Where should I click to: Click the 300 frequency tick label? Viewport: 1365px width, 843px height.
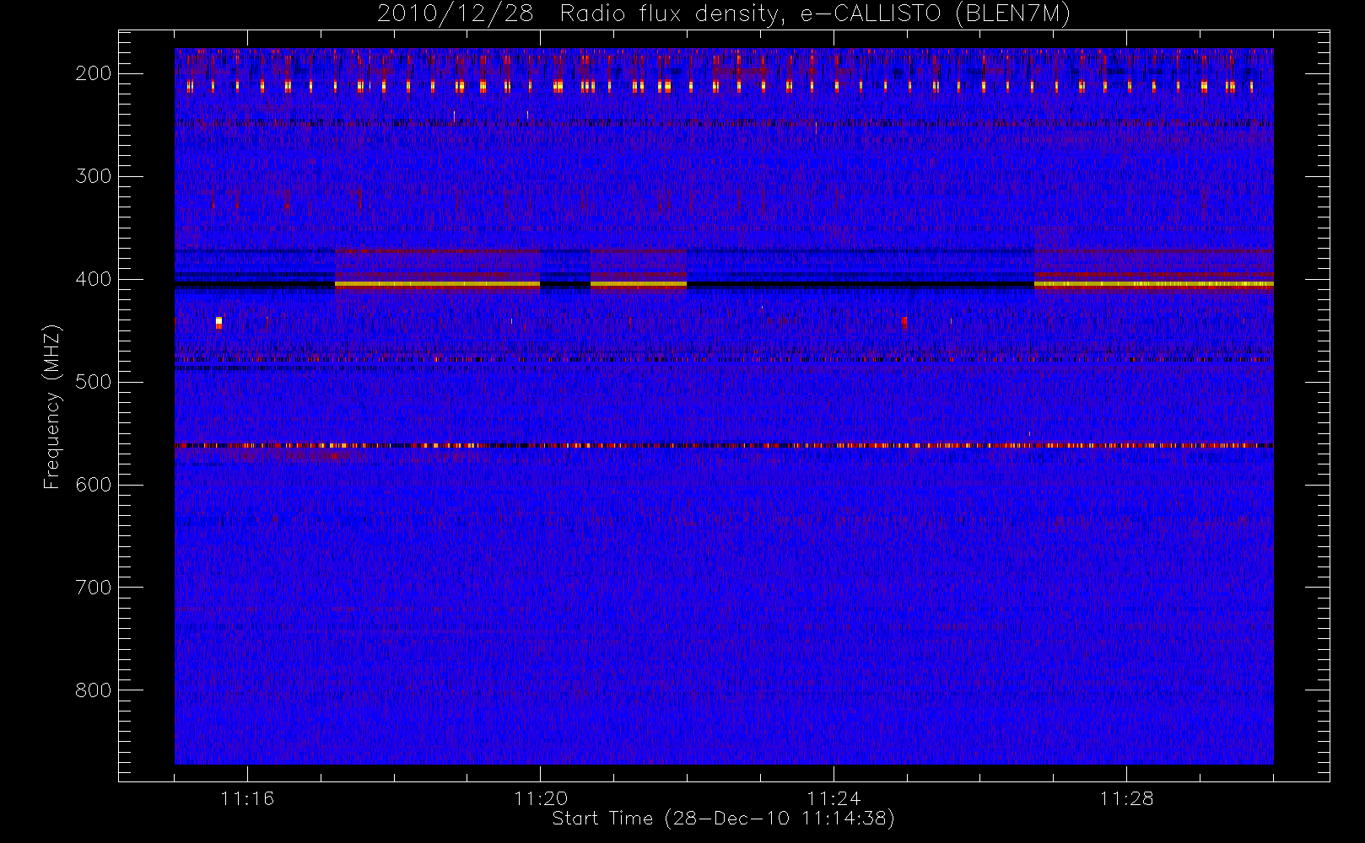click(93, 176)
